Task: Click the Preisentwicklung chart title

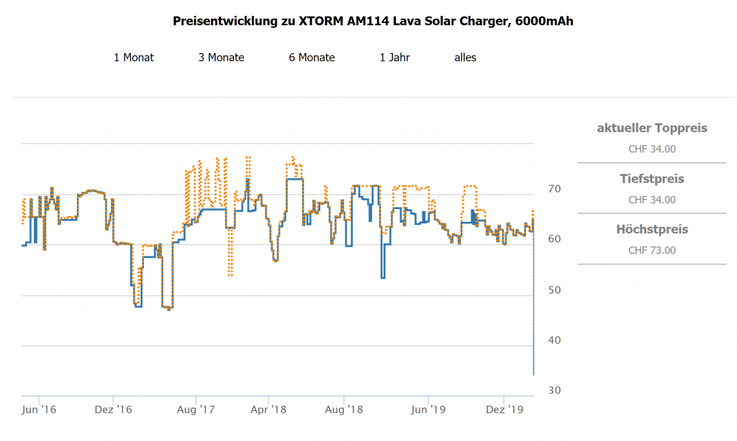Action: pyautogui.click(x=373, y=22)
